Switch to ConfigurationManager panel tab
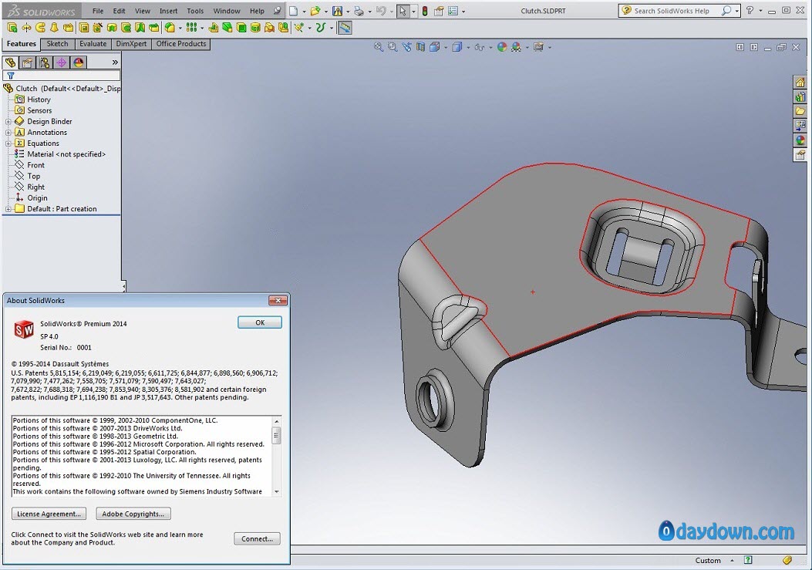 click(x=45, y=62)
